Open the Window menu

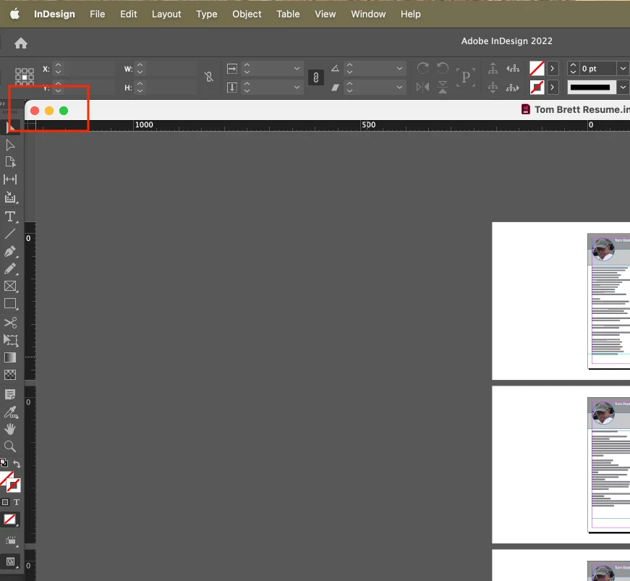(368, 14)
